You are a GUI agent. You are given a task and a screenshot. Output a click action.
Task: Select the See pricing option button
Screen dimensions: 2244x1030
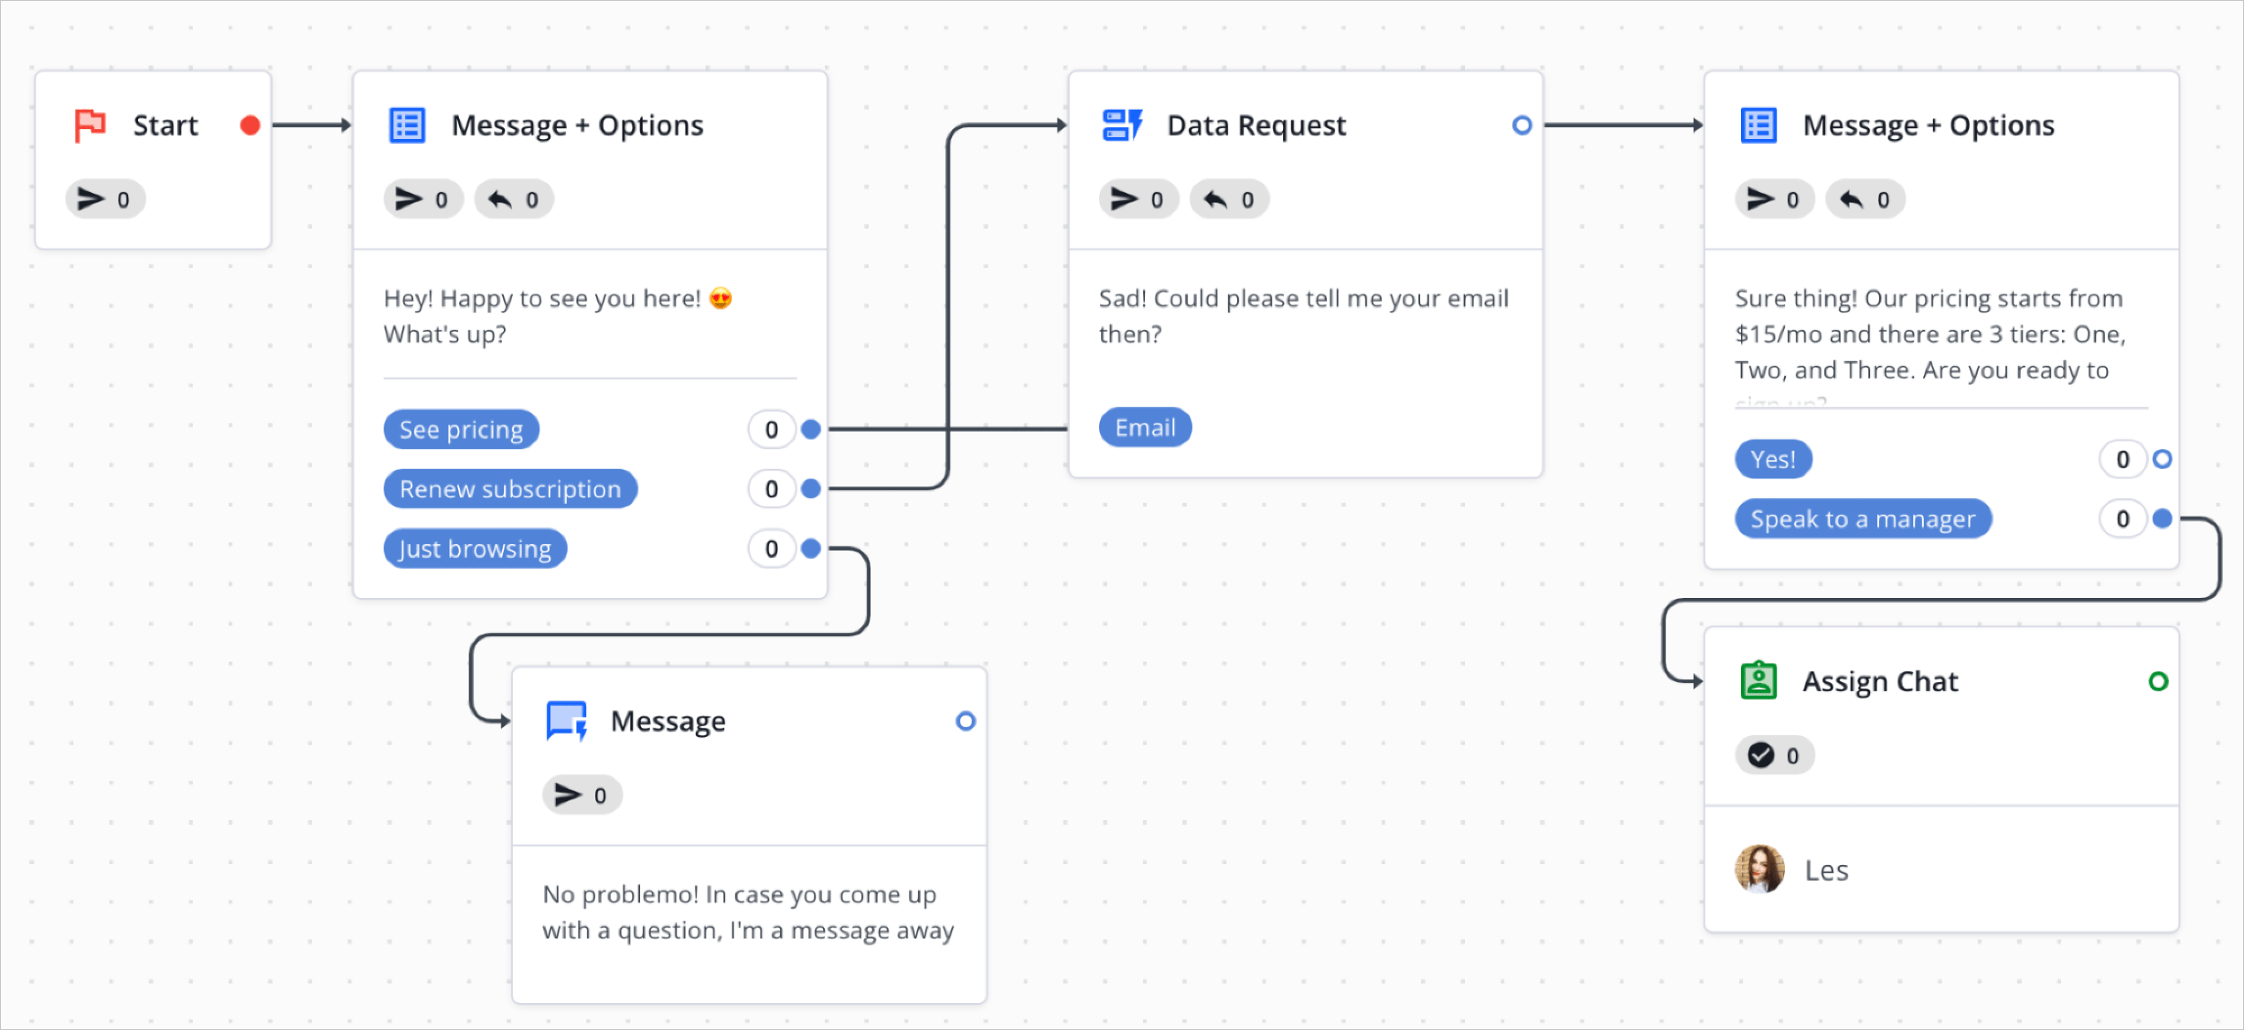[461, 429]
